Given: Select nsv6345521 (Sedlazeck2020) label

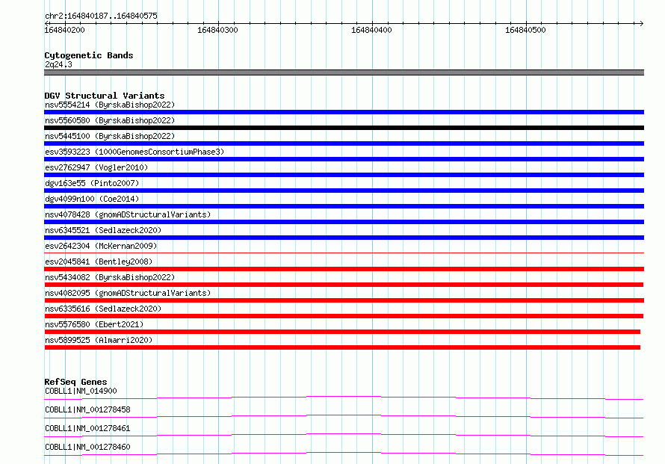Looking at the screenshot, I should coord(103,230).
